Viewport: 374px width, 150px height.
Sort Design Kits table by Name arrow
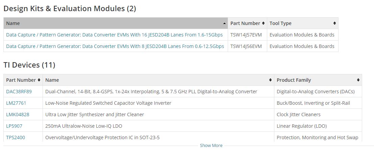[224, 23]
